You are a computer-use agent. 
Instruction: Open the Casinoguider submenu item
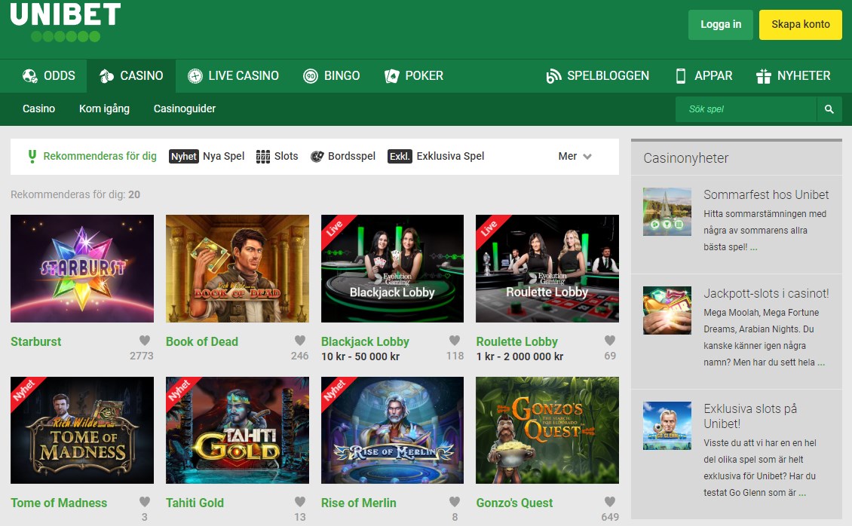185,109
